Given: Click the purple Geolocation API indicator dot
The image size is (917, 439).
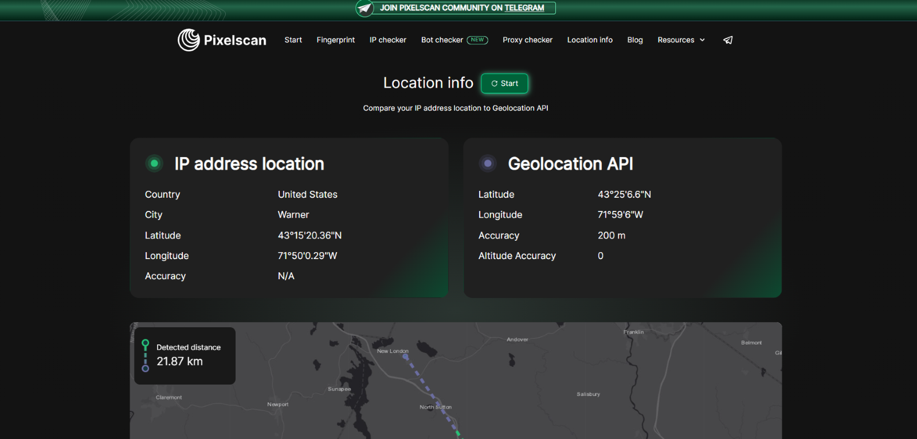Looking at the screenshot, I should (x=488, y=163).
